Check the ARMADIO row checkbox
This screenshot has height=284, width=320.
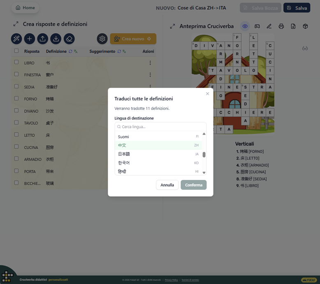click(x=16, y=158)
